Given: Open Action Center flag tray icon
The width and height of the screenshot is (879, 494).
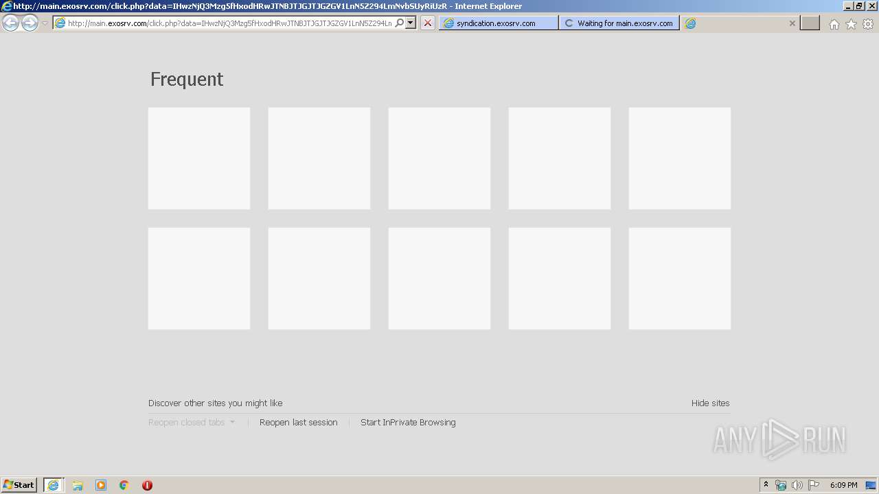Looking at the screenshot, I should point(814,485).
